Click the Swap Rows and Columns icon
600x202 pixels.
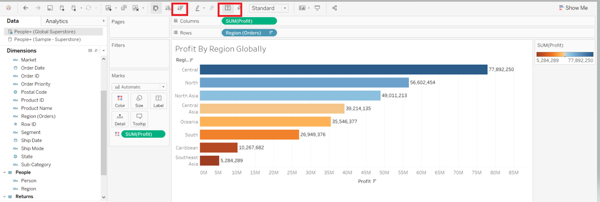click(x=156, y=8)
